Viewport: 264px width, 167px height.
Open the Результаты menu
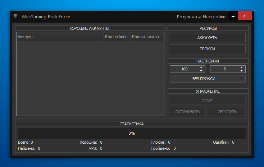click(188, 17)
